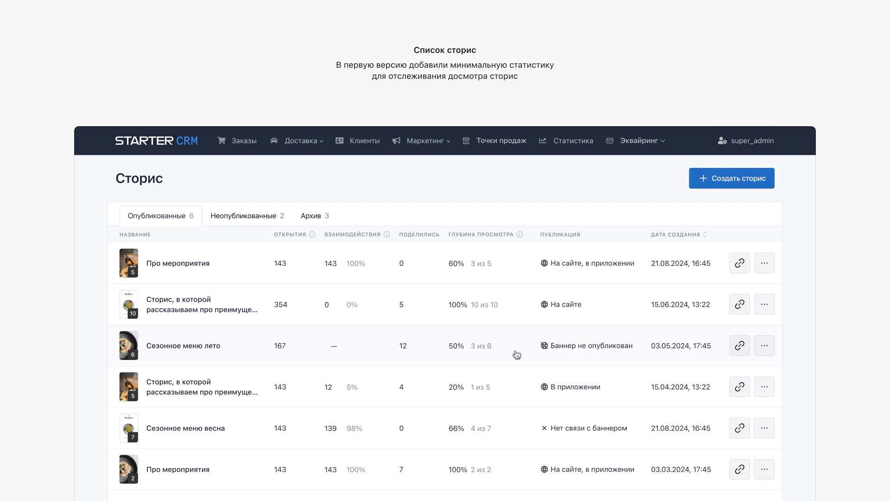Expand the Эквайринг dropdown menu

pos(636,141)
